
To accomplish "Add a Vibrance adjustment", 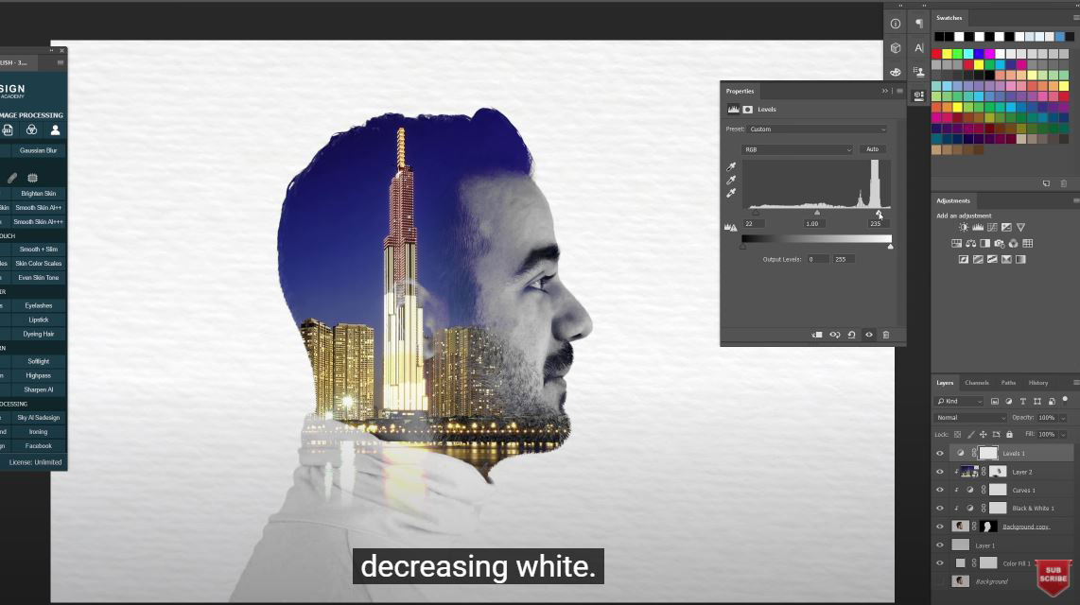I will tap(1020, 227).
